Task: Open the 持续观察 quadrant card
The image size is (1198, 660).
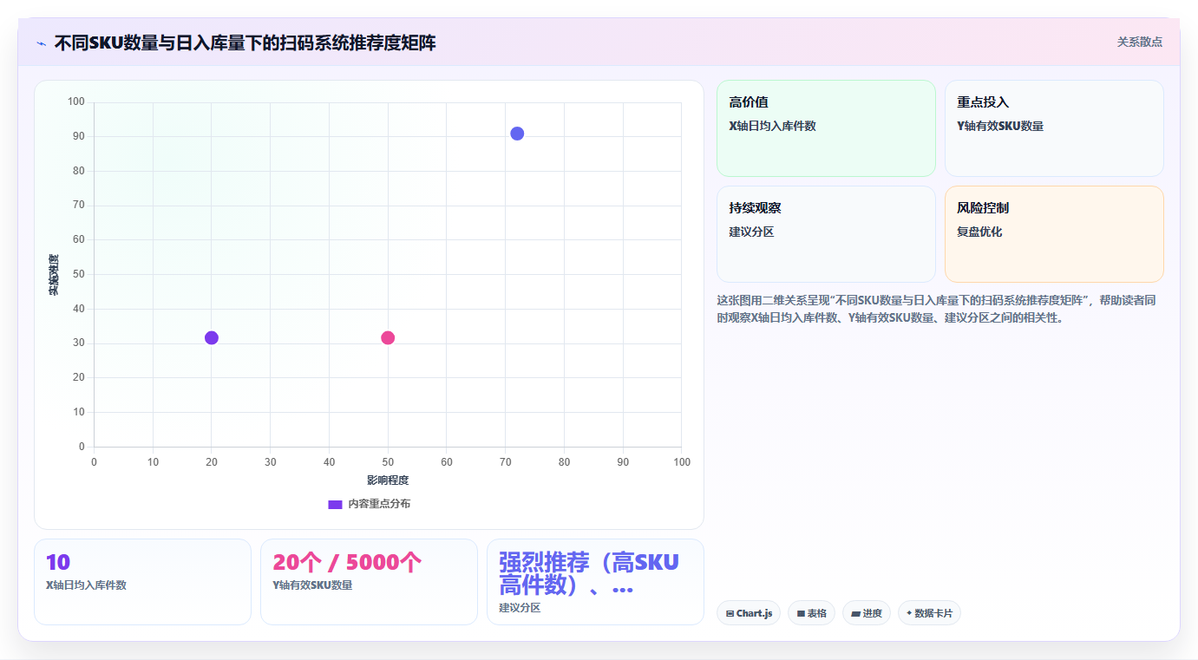Action: (826, 234)
